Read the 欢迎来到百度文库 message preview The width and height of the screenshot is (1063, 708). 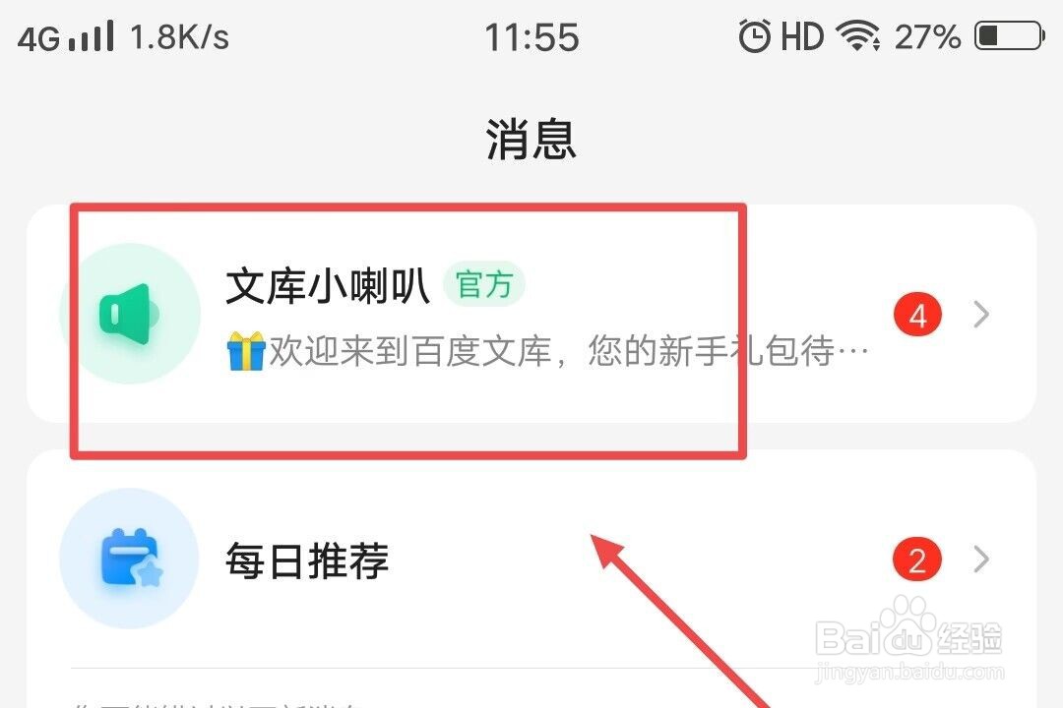pyautogui.click(x=569, y=351)
